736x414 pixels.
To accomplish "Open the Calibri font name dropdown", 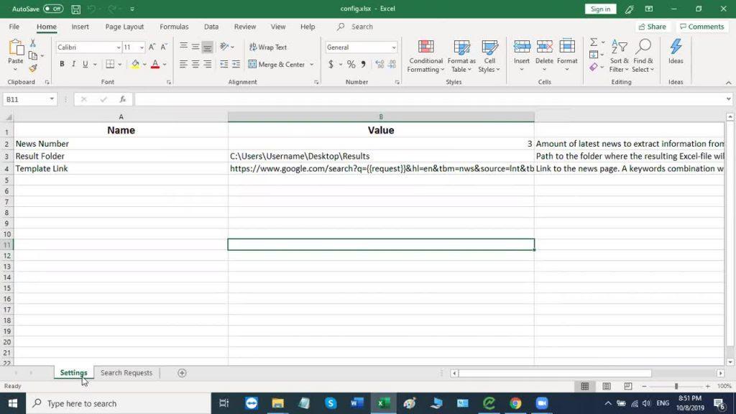I will pos(119,47).
